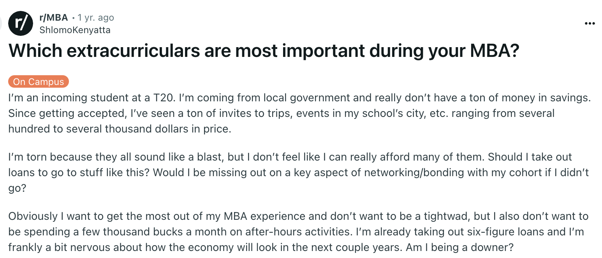The width and height of the screenshot is (602, 258).
Task: Visit the r/MBA subreddit link
Action: [54, 18]
